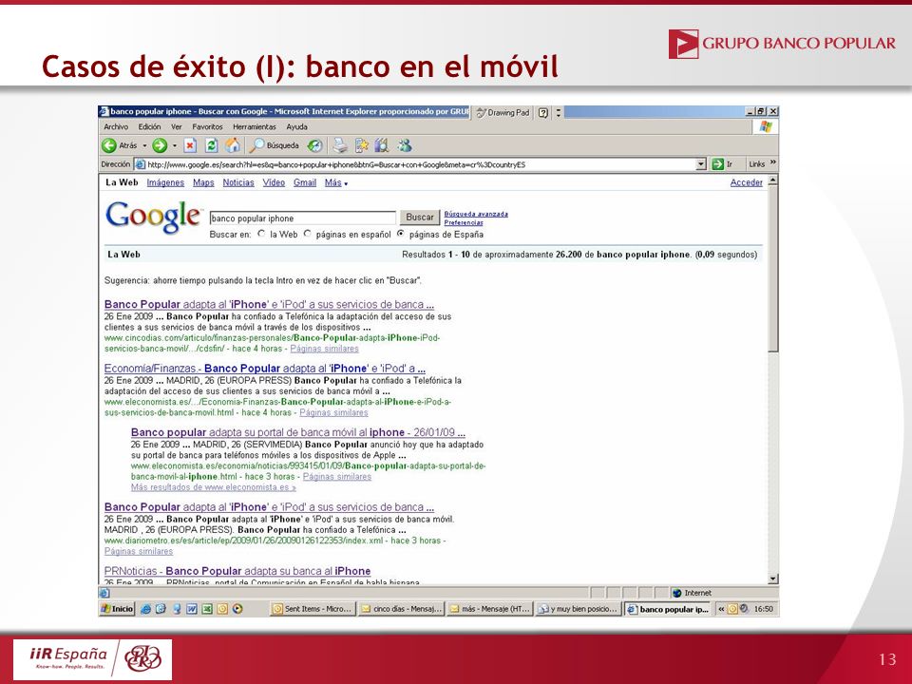912x684 pixels.
Task: Launch media player from quick launch
Action: point(237,609)
